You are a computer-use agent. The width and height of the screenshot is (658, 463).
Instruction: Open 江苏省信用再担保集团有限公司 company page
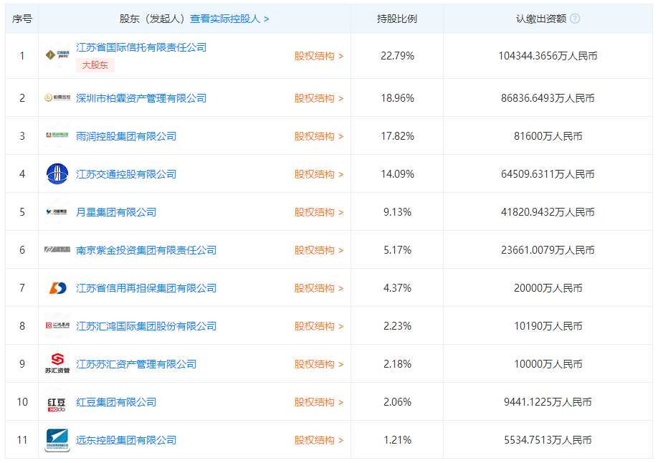pos(146,288)
